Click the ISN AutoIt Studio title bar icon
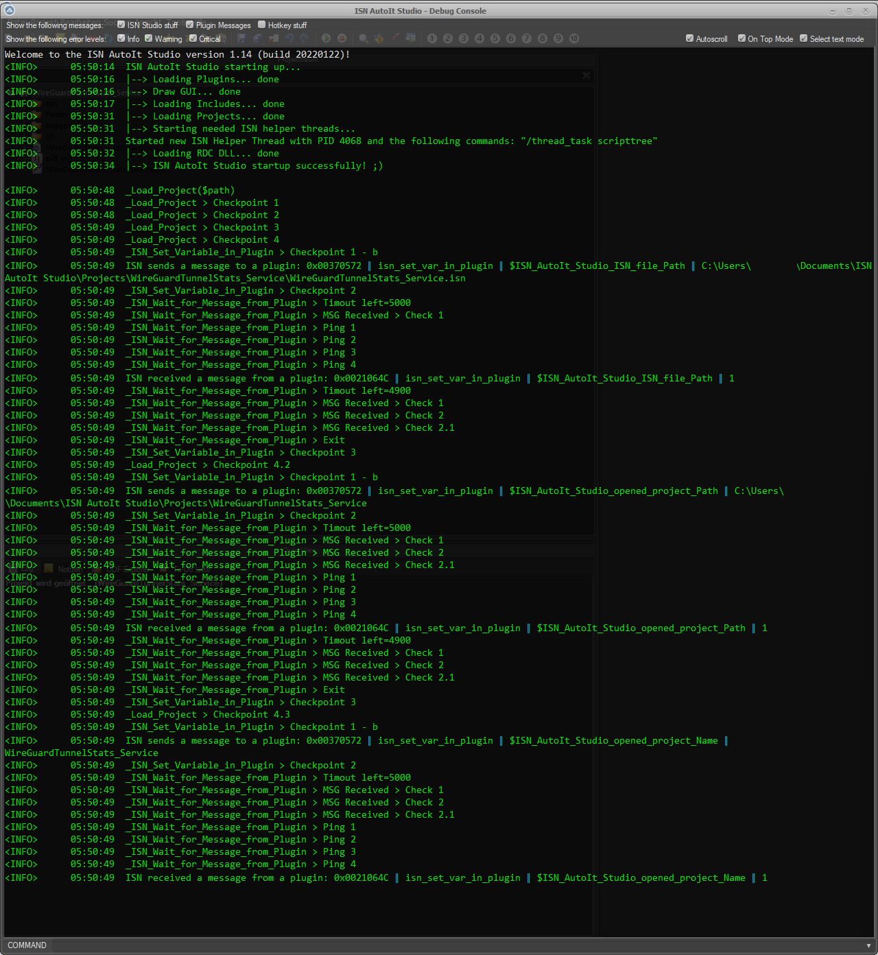 click(x=10, y=10)
